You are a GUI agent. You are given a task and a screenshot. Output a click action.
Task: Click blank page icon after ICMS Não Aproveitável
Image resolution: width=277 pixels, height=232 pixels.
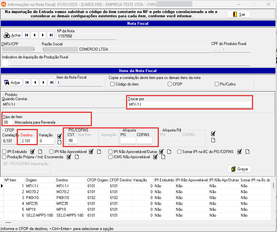(x=163, y=157)
